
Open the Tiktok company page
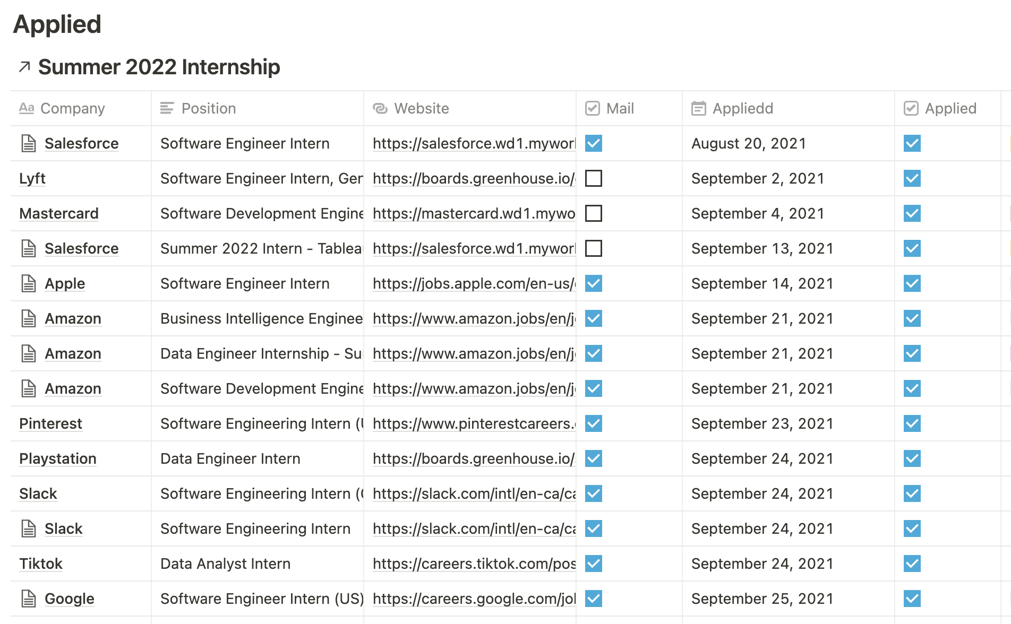click(x=41, y=564)
